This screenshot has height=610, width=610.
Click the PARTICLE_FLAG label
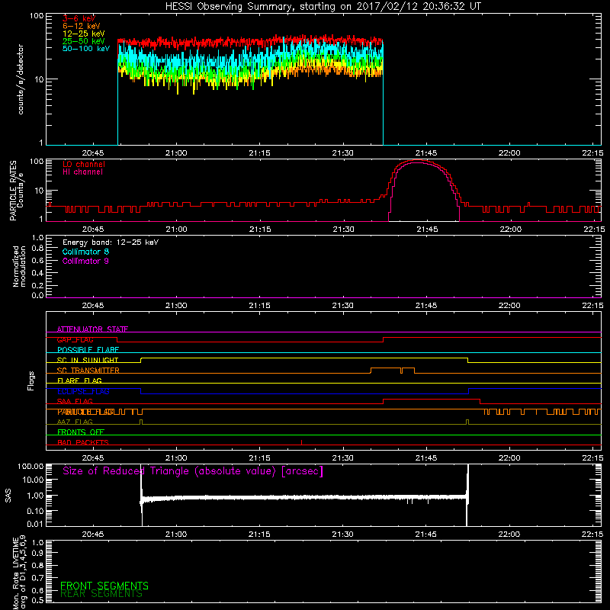coord(85,412)
